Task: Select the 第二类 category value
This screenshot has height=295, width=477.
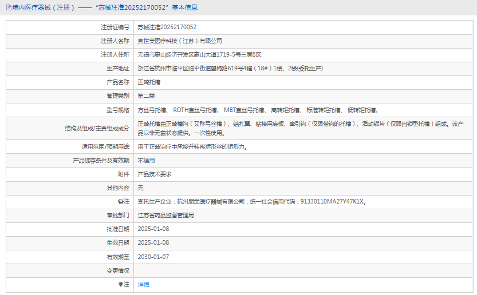Action: [x=146, y=96]
